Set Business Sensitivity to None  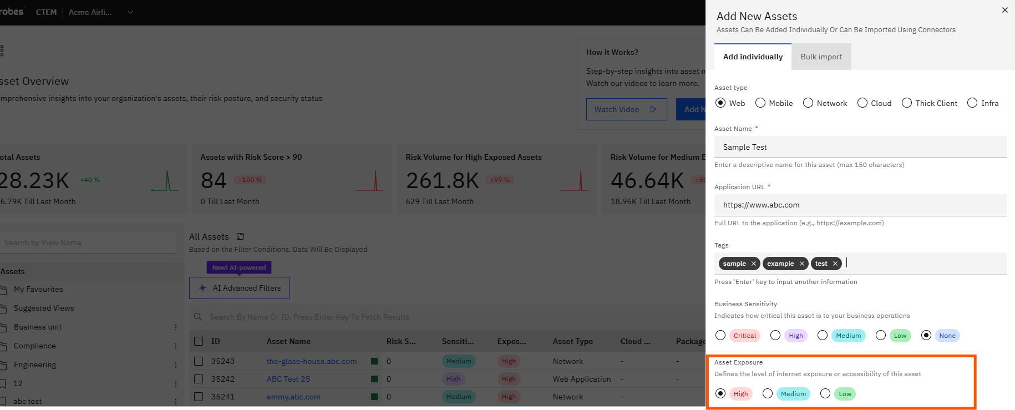coord(926,335)
